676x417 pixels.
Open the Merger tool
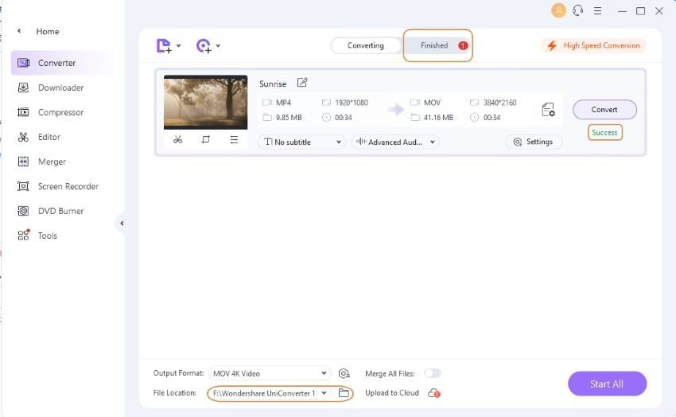(52, 162)
